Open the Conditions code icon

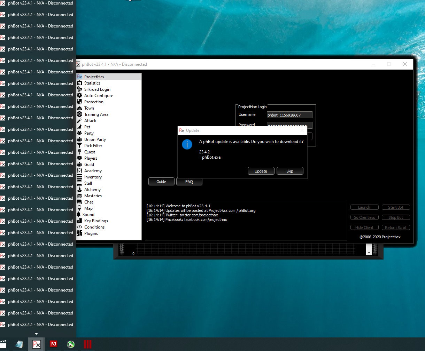[79, 227]
